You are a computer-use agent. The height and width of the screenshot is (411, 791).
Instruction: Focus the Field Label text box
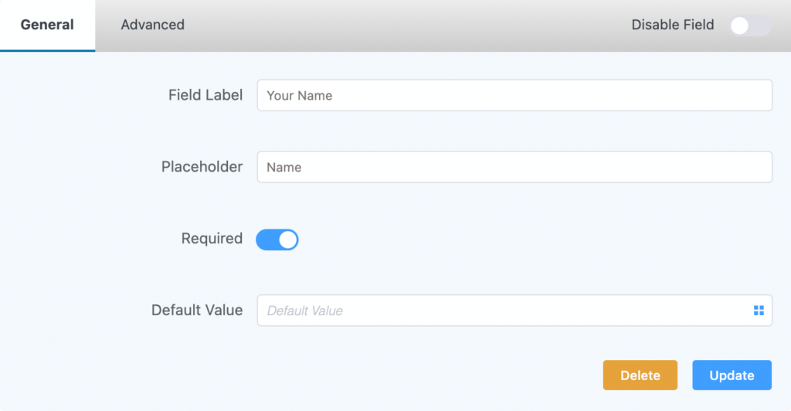point(514,95)
